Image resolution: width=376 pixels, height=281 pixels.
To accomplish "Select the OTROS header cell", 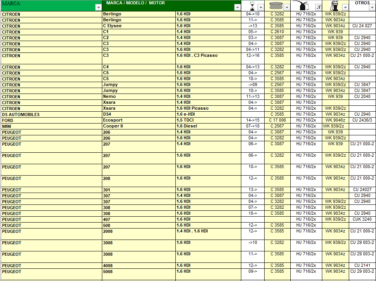I will click(x=362, y=6).
